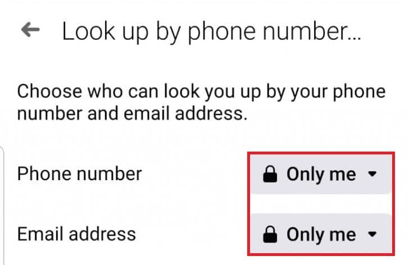The image size is (409, 265).
Task: Go back using the left arrow
Action: tap(31, 31)
